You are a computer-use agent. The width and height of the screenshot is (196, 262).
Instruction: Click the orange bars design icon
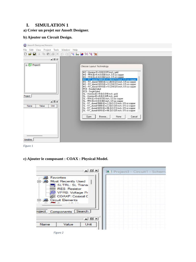pyautogui.click(x=95, y=54)
